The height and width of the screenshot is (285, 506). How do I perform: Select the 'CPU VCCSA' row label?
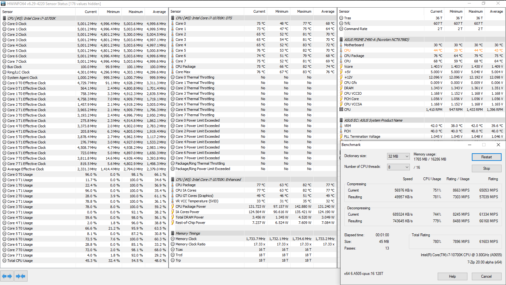coord(353,104)
